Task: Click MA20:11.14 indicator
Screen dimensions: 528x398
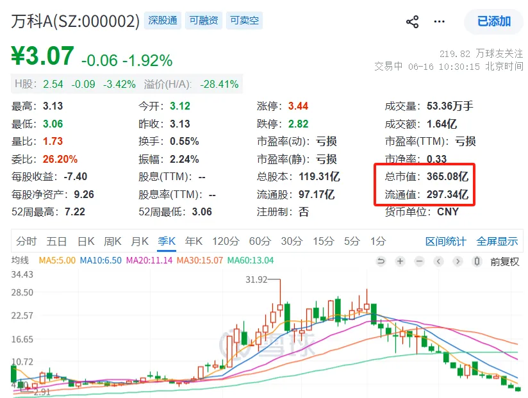Action: point(149,260)
